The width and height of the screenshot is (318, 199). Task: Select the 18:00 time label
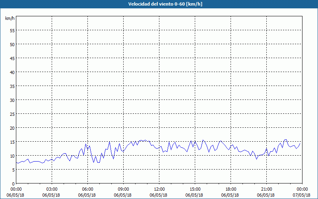tap(231, 189)
